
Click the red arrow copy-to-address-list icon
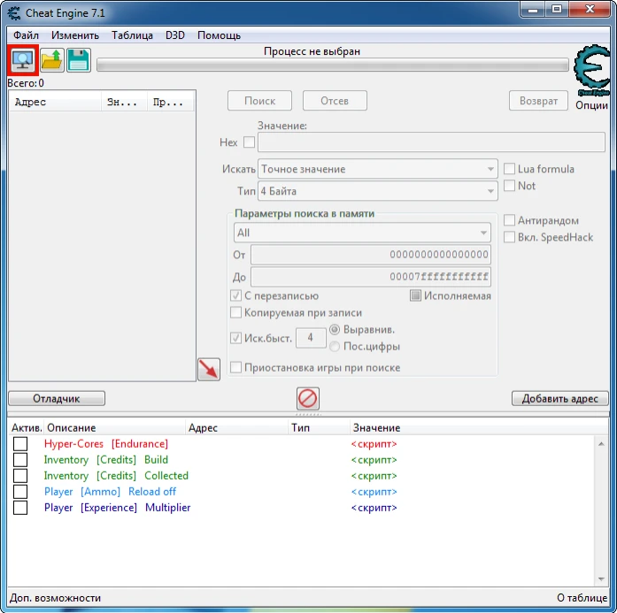pyautogui.click(x=209, y=369)
